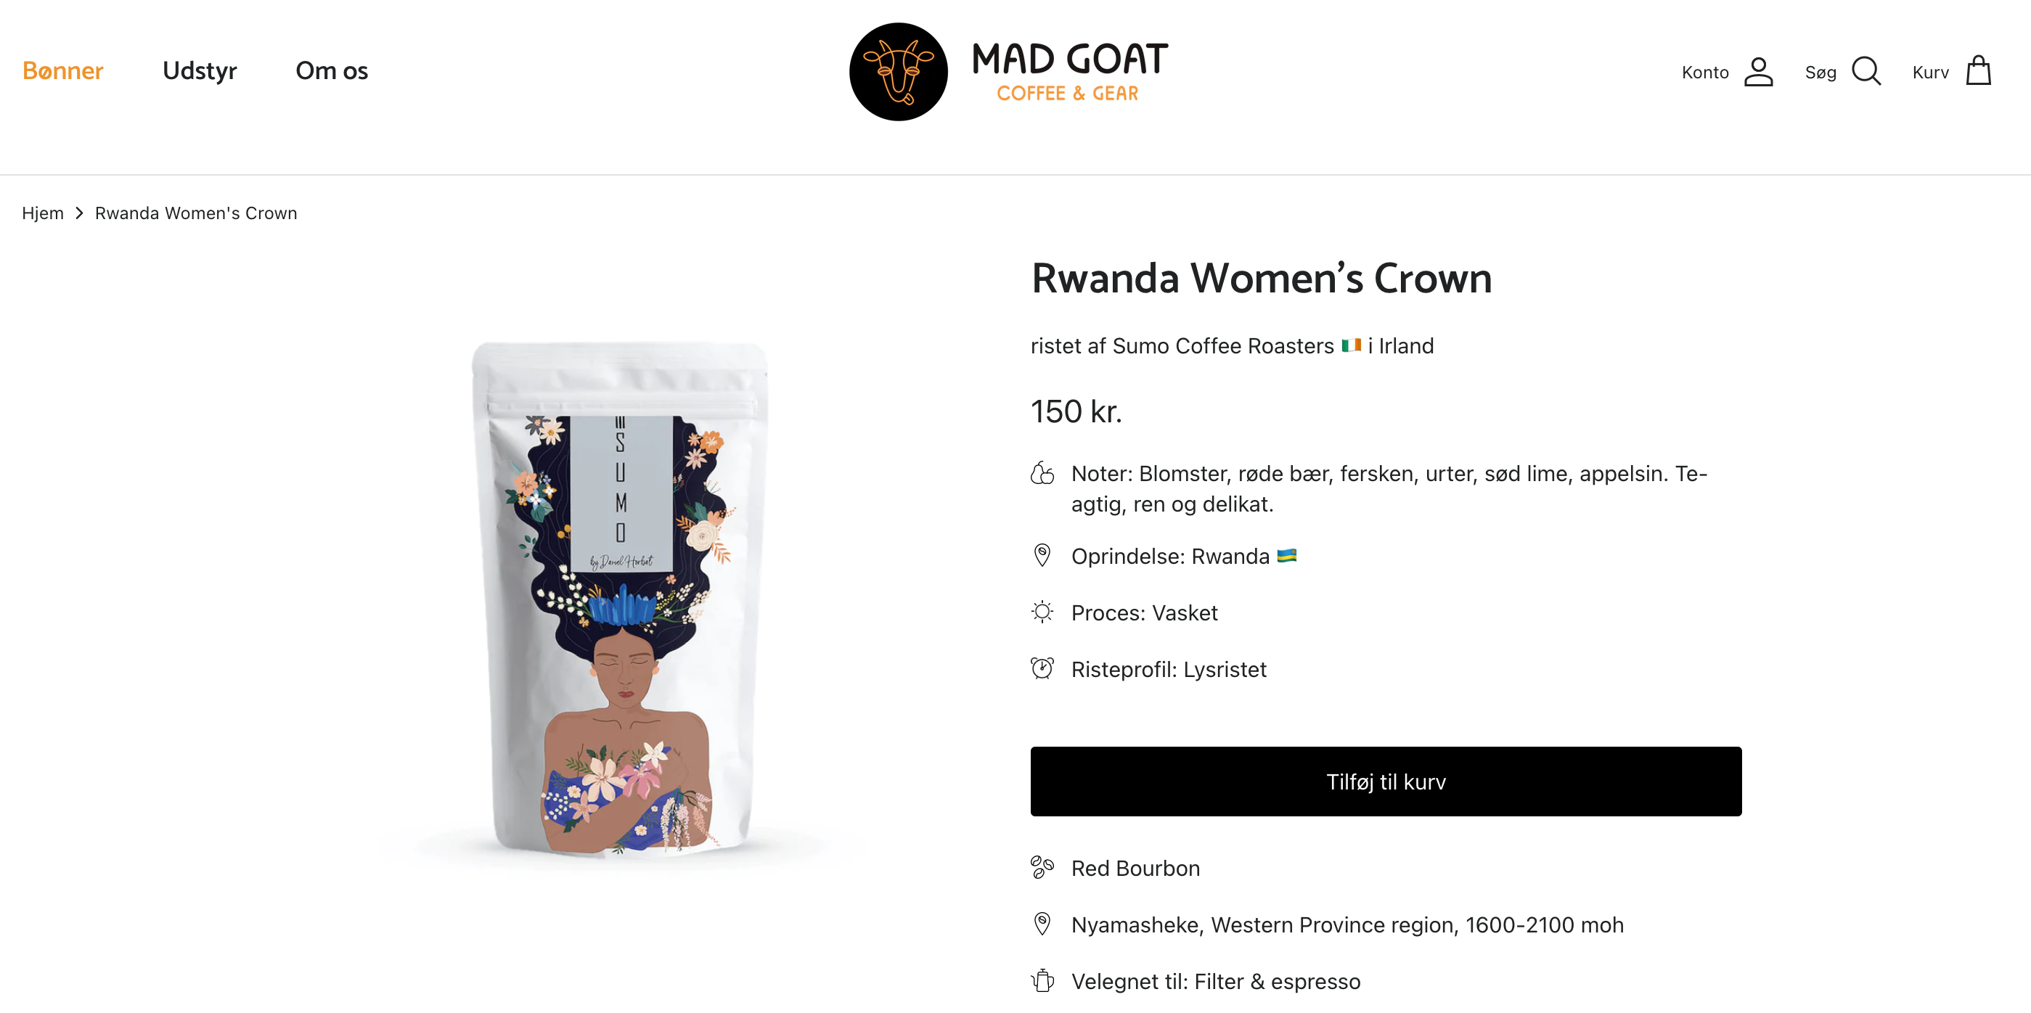Click the Mad Goat round logo
The height and width of the screenshot is (1013, 2031).
tap(898, 72)
